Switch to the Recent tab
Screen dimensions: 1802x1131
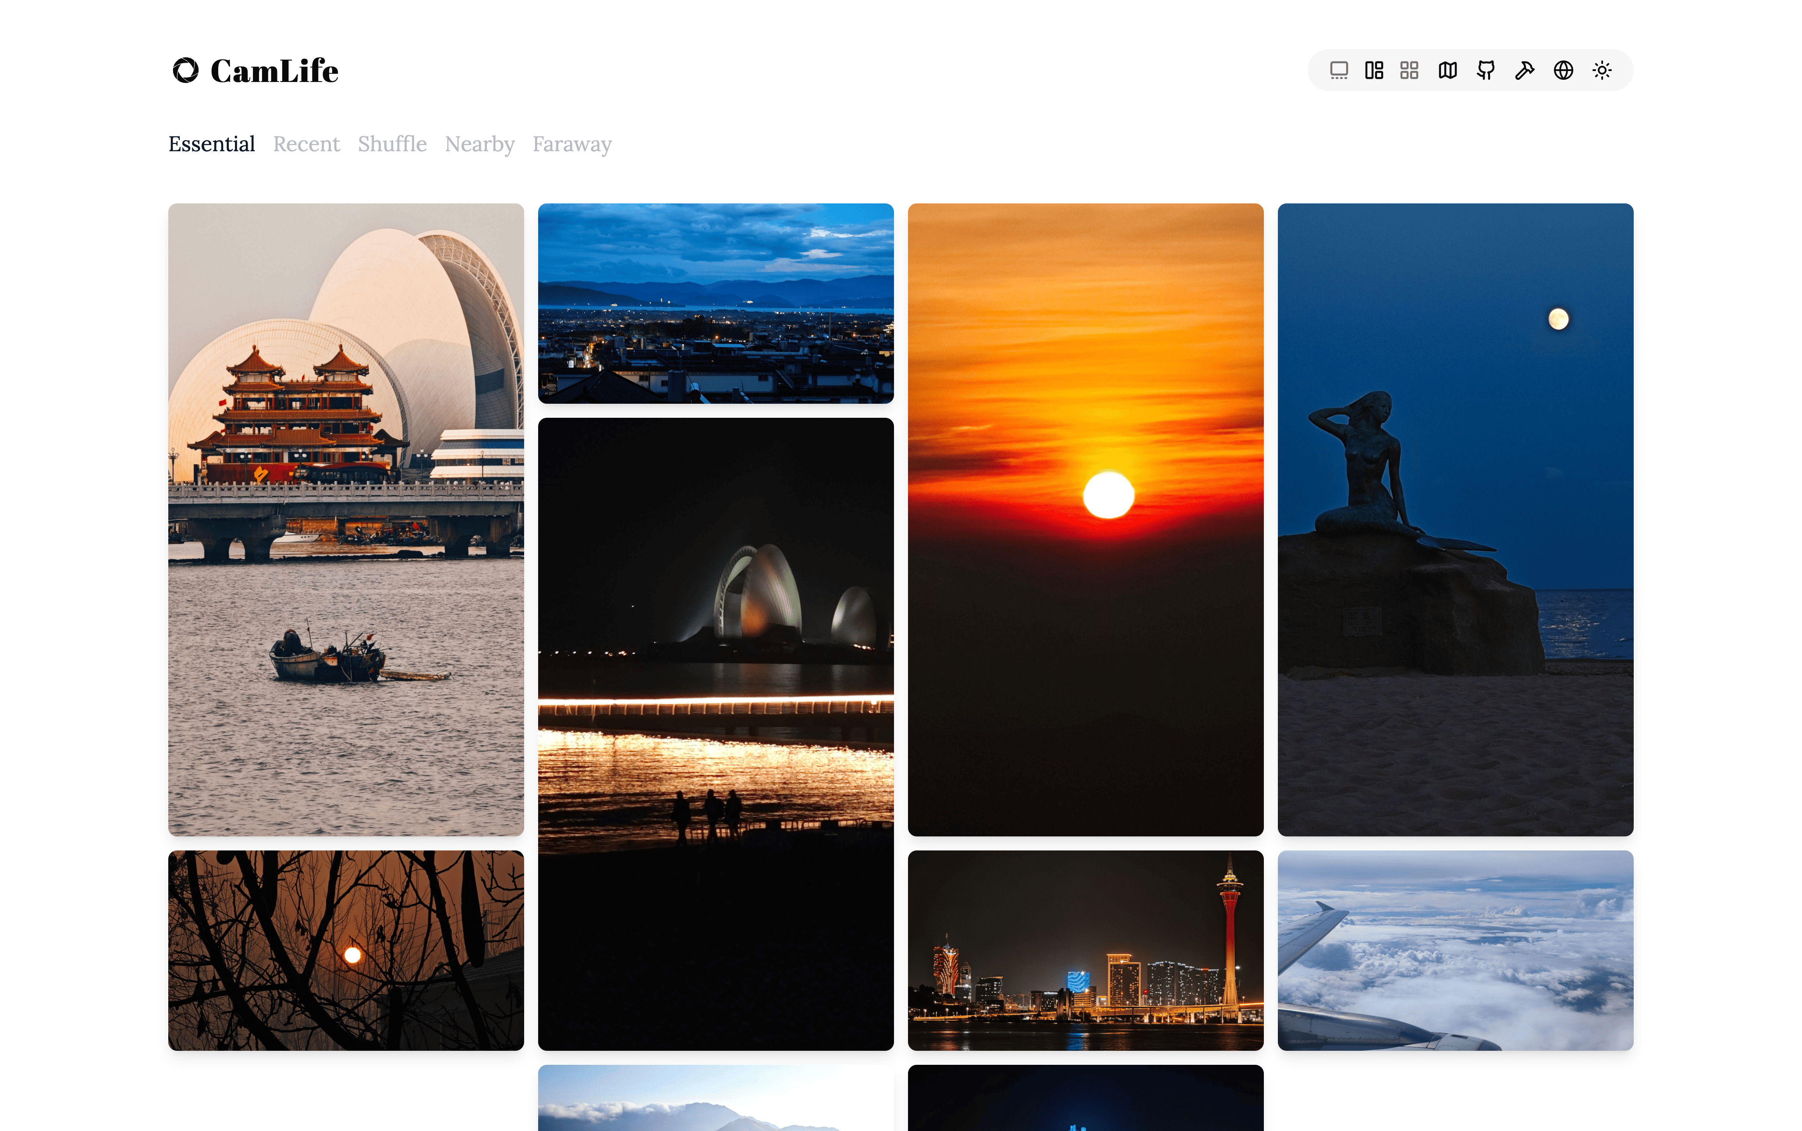(x=306, y=144)
